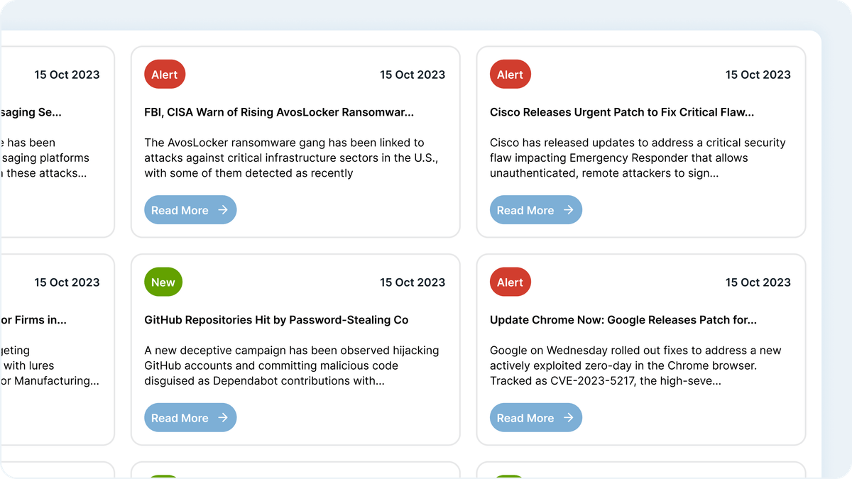Click the Cisco Emergency Responder description text

point(637,158)
